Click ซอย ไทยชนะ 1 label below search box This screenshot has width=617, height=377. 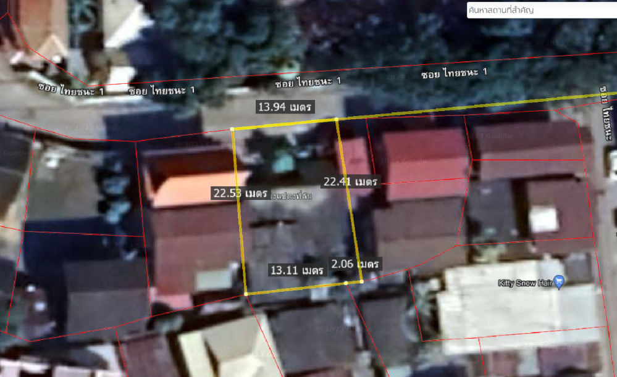tap(453, 73)
